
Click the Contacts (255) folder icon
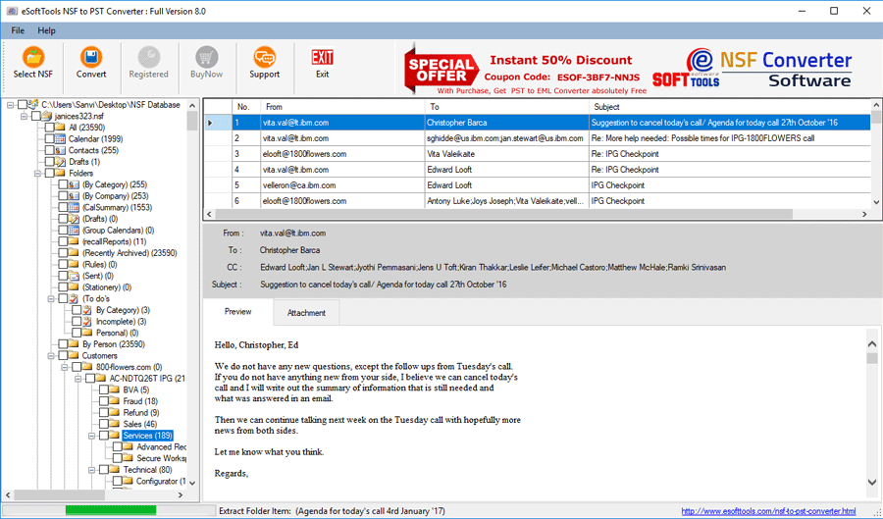click(x=60, y=151)
